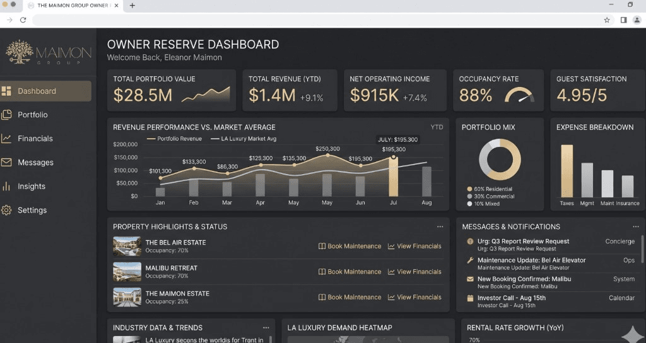Select the Maimon Group Owner browser tab
The width and height of the screenshot is (646, 343).
pos(73,6)
